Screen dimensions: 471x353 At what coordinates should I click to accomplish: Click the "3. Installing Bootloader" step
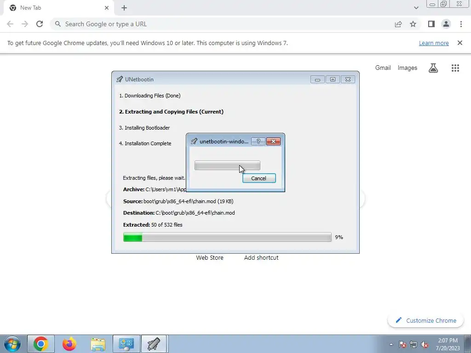pos(144,128)
